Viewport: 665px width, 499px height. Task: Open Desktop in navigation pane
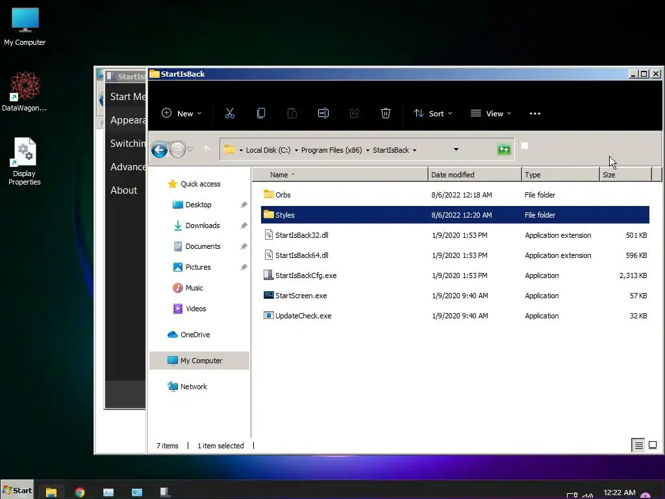(192, 205)
